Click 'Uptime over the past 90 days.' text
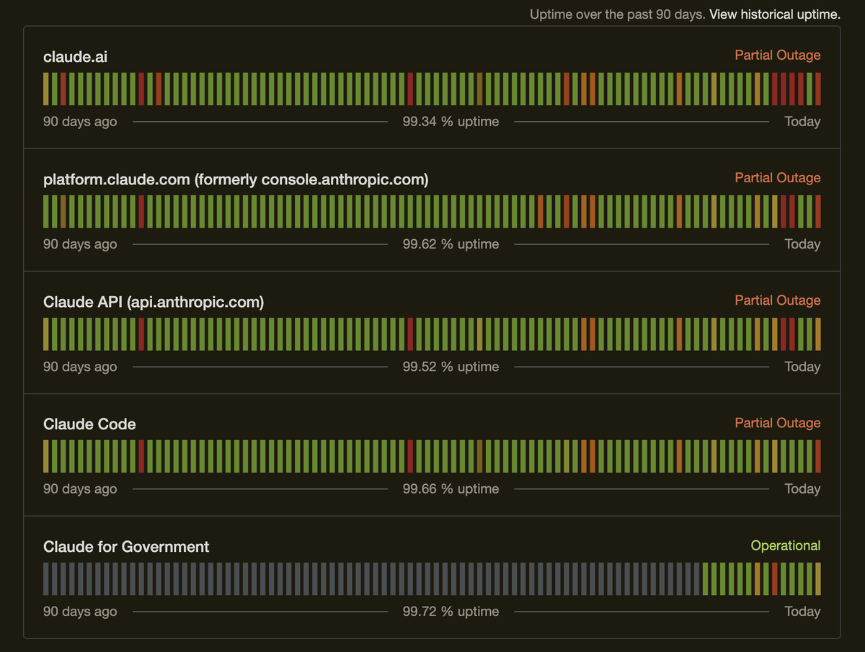 point(618,14)
